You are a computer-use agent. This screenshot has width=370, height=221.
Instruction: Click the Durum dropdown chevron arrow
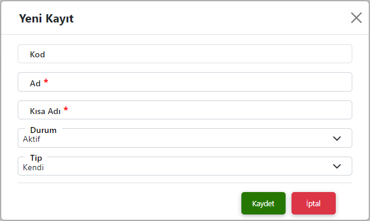(x=337, y=138)
